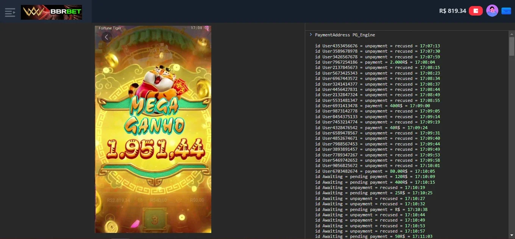Select Awaiting unpayment line at 17:10:44
This screenshot has height=239, width=515.
[370, 215]
